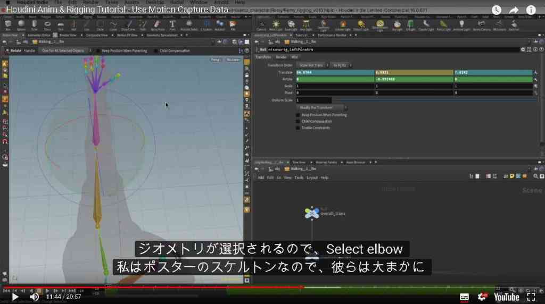Select the File shelf tool

pyautogui.click(x=233, y=25)
